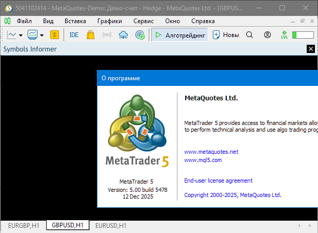Open the Сервис menu
318x233 pixels.
pyautogui.click(x=144, y=21)
